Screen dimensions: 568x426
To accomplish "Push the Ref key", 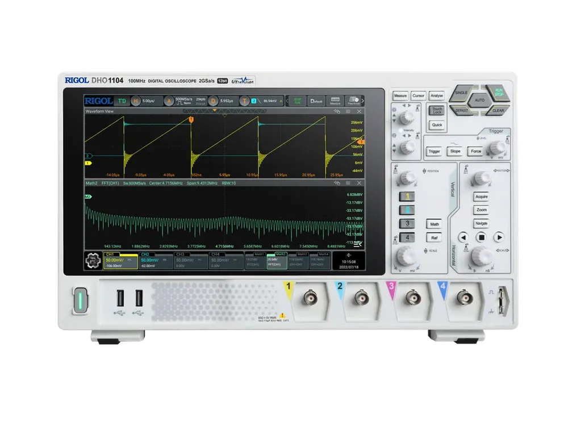I will pyautogui.click(x=435, y=238).
